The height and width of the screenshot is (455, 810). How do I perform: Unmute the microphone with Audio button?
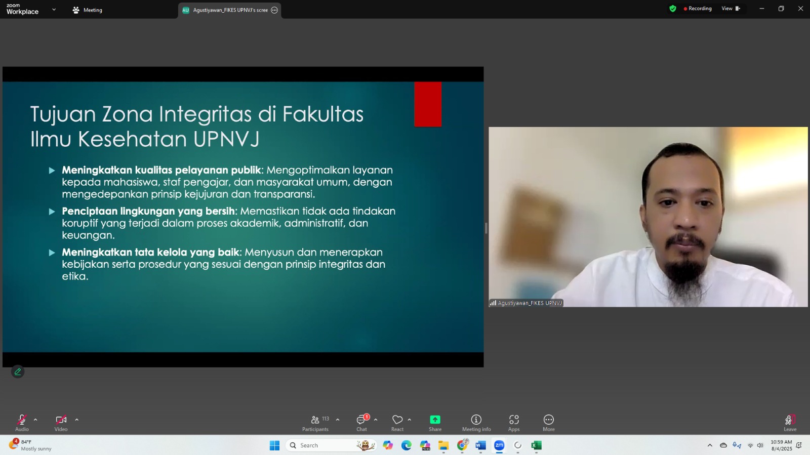click(x=22, y=423)
